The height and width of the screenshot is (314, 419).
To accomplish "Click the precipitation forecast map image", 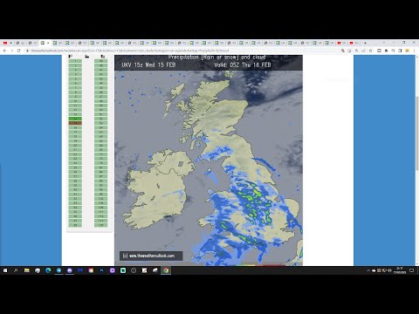I will pyautogui.click(x=209, y=160).
